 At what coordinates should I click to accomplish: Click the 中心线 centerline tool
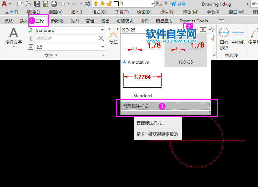pyautogui.click(x=238, y=36)
